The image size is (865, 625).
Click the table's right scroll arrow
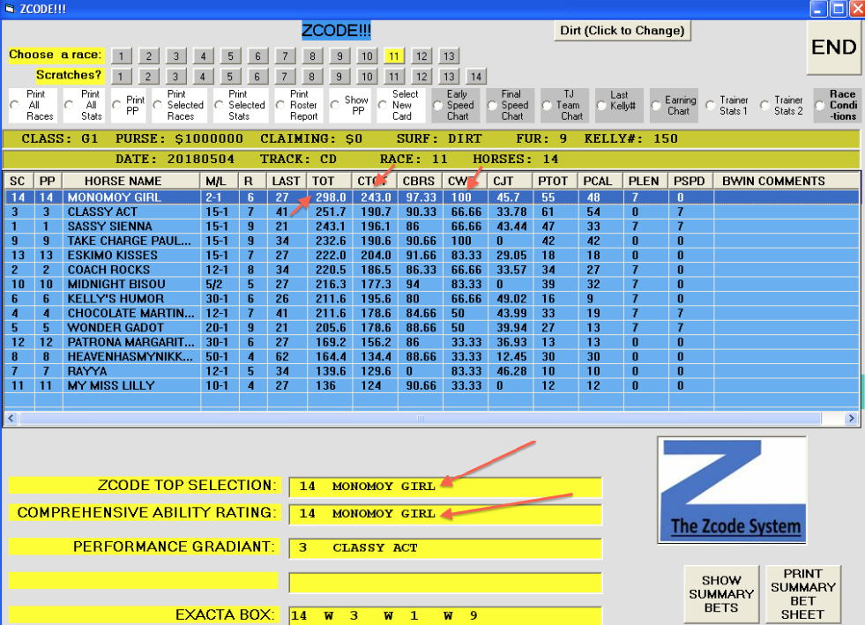(x=851, y=419)
